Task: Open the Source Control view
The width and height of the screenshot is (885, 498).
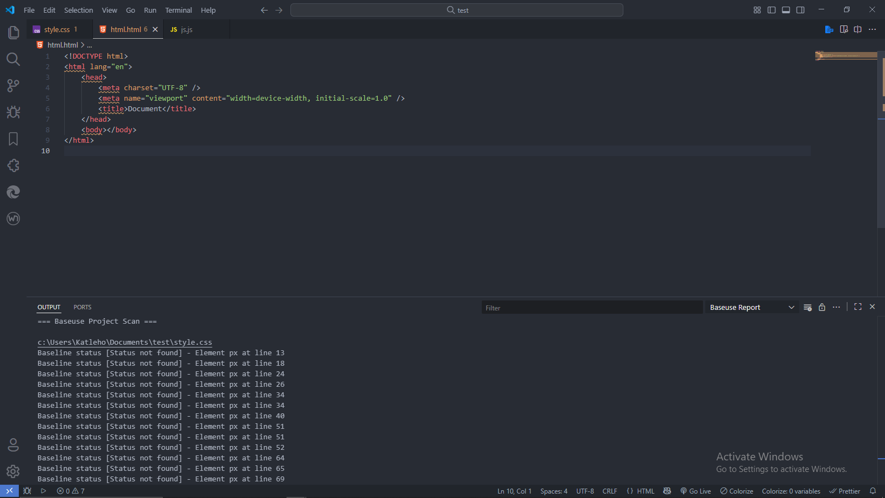Action: [13, 85]
